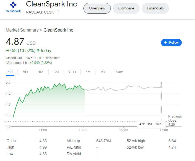The image size is (195, 161).
Task: Click the 4.91 USD 16:53 price tooltip
Action: (151, 124)
